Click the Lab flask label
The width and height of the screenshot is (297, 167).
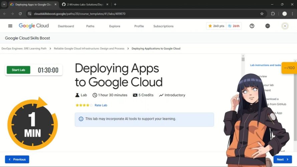pyautogui.click(x=81, y=95)
